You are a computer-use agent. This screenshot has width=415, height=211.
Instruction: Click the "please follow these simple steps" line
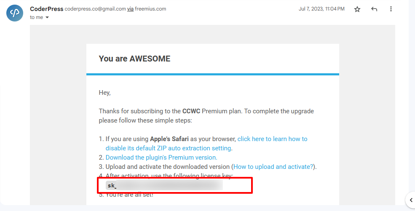pyautogui.click(x=145, y=120)
